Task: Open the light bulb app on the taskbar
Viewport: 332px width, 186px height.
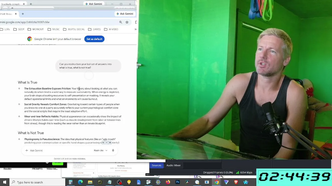Action: [129, 182]
